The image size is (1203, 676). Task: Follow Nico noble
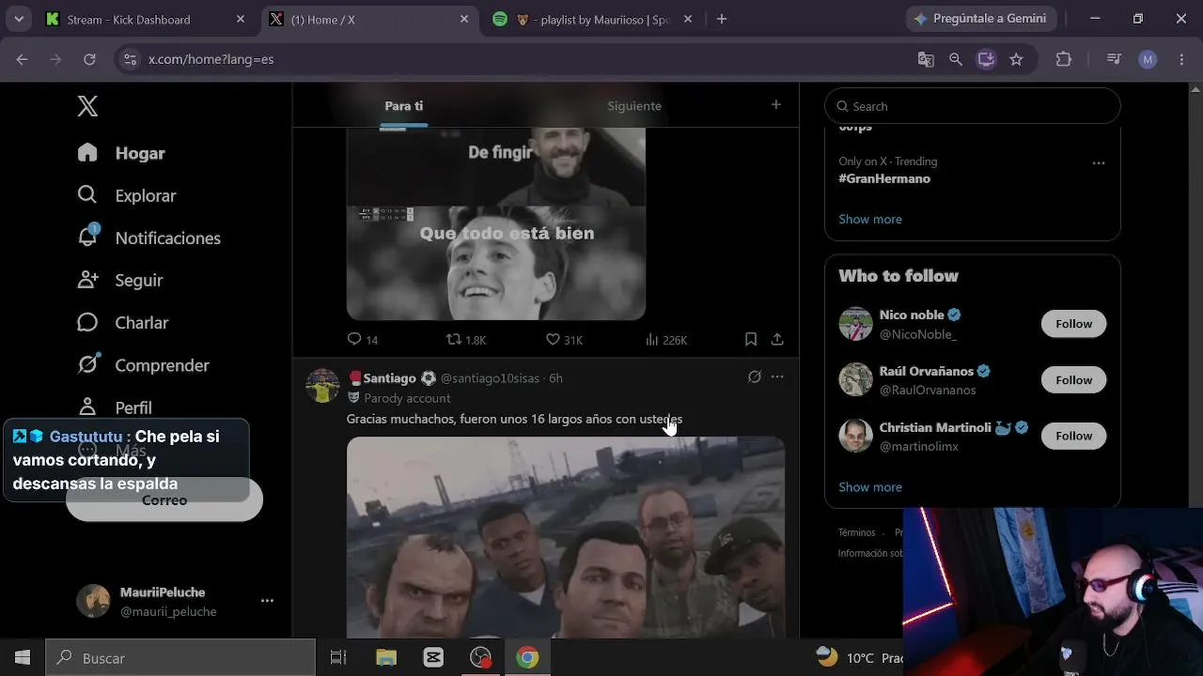1073,324
